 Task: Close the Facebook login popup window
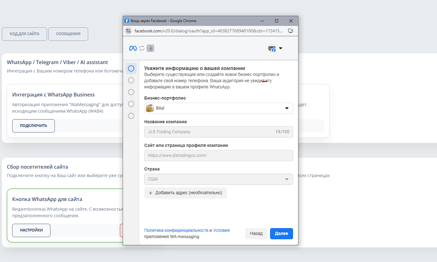(x=291, y=21)
